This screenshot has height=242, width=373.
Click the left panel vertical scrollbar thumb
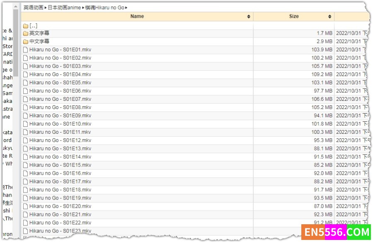point(16,43)
